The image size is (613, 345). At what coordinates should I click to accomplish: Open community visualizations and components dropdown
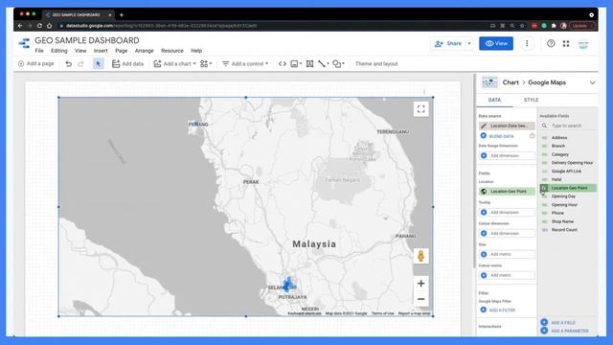point(206,64)
